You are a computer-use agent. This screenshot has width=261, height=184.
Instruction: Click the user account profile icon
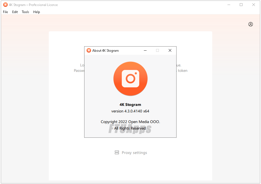(x=251, y=24)
